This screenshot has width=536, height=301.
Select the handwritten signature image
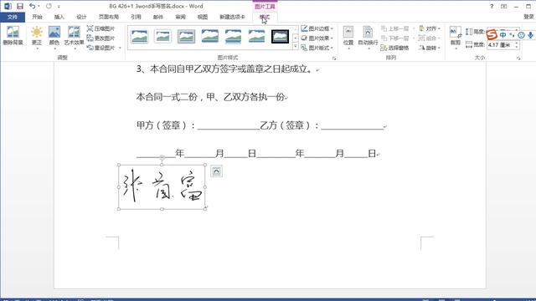tap(162, 187)
